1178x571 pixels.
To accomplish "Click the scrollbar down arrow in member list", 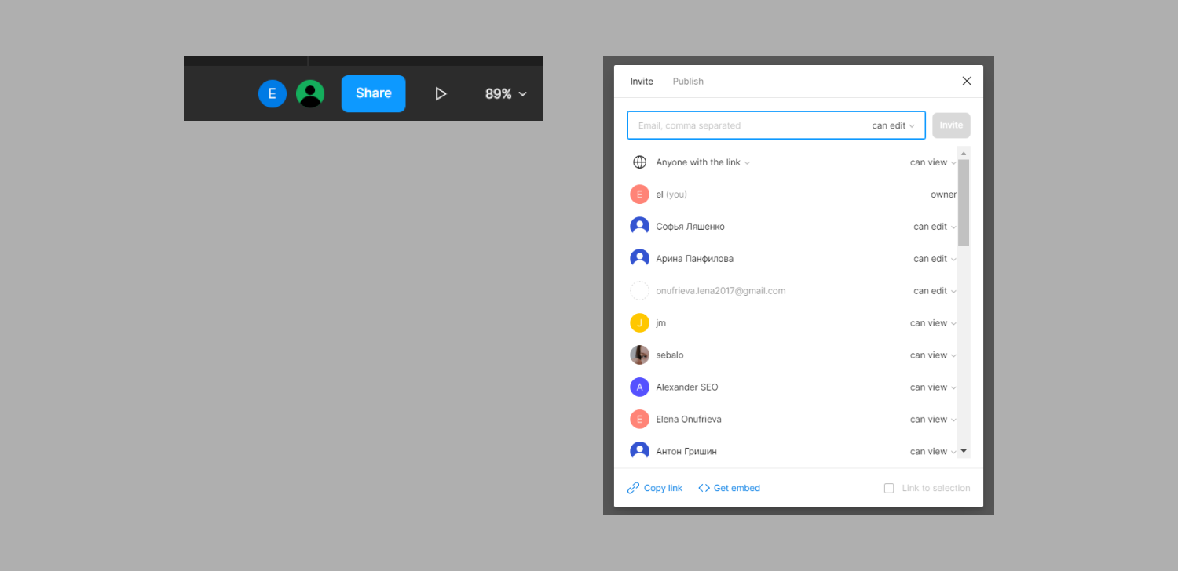I will (964, 451).
